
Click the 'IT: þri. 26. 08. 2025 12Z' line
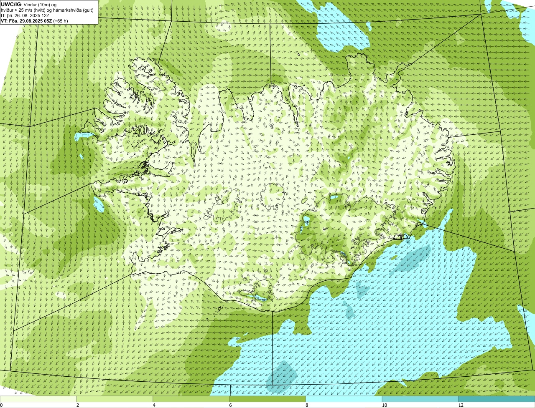(x=25, y=15)
